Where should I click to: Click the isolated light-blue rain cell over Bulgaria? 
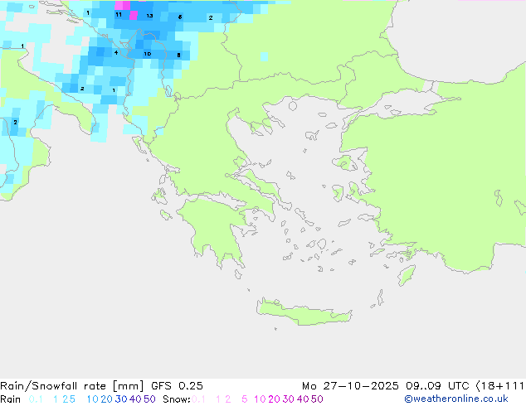[264, 56]
